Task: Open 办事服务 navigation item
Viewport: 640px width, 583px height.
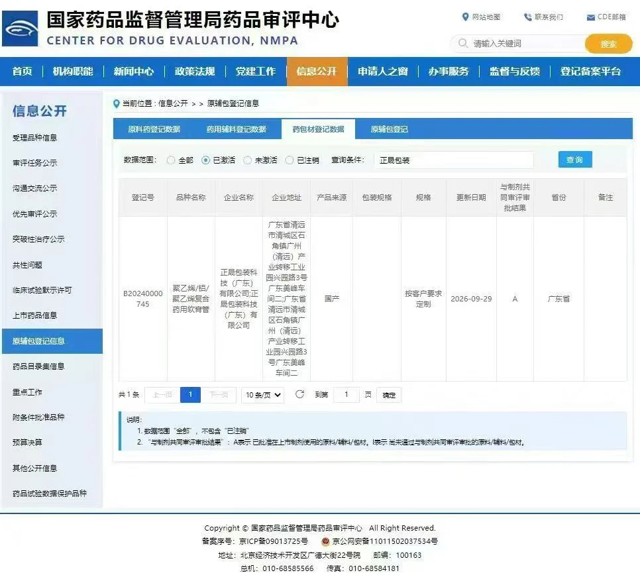Action: 449,72
